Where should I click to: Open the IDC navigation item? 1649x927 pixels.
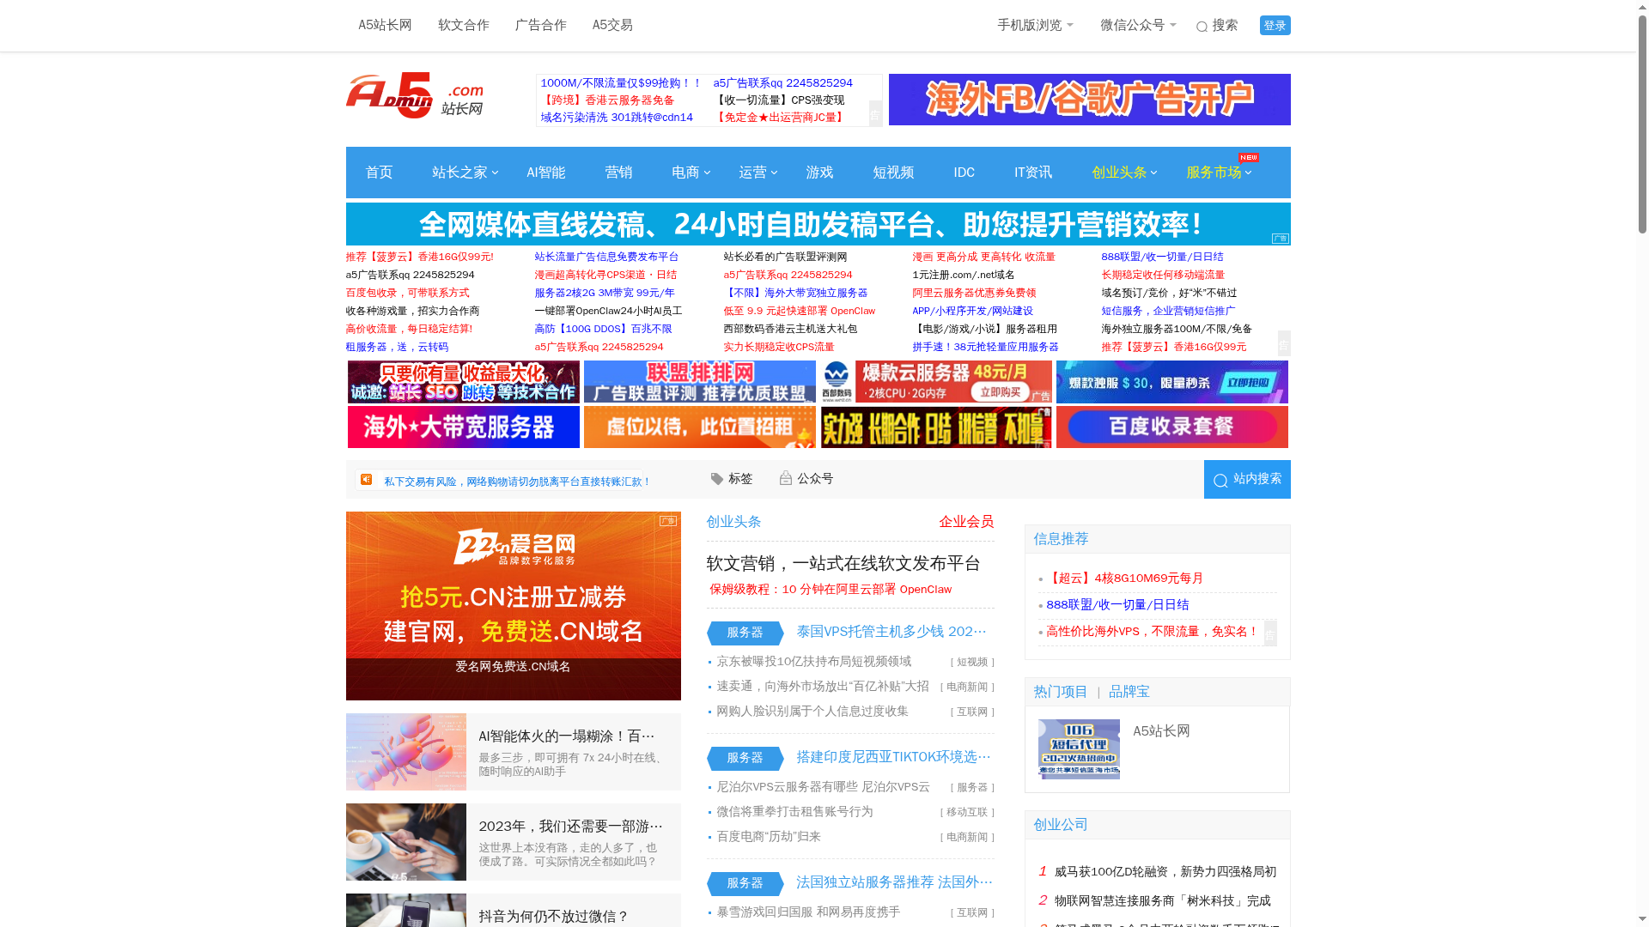(x=964, y=173)
